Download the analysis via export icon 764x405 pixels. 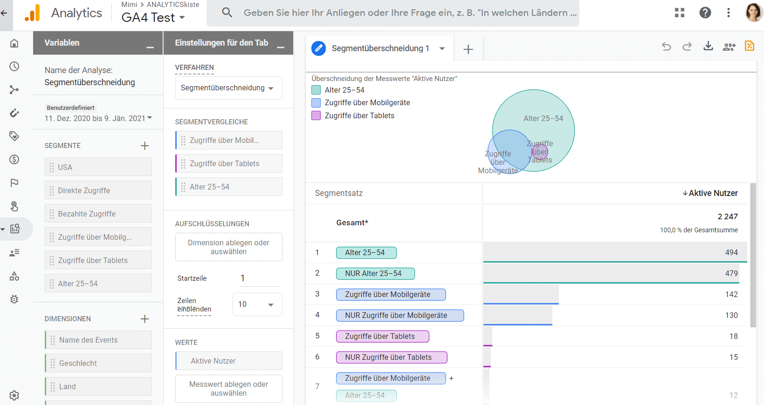pyautogui.click(x=708, y=46)
